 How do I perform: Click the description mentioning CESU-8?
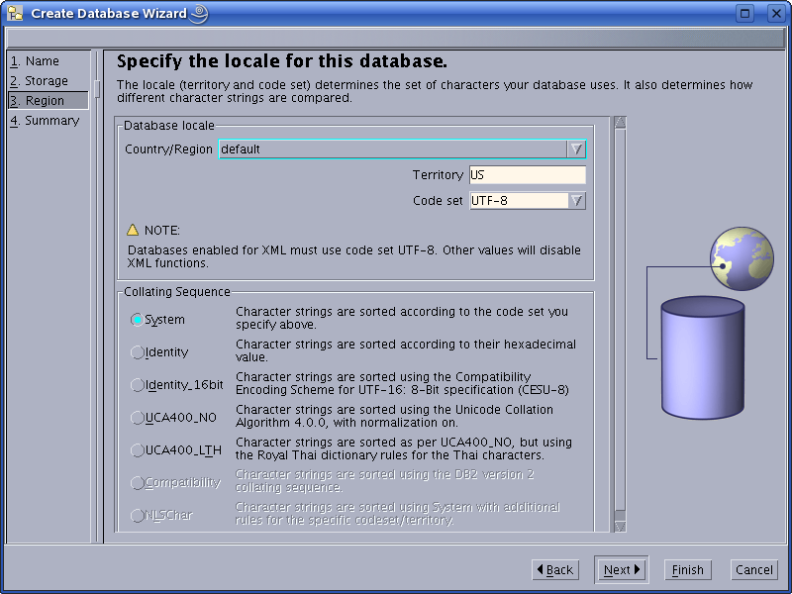[402, 383]
